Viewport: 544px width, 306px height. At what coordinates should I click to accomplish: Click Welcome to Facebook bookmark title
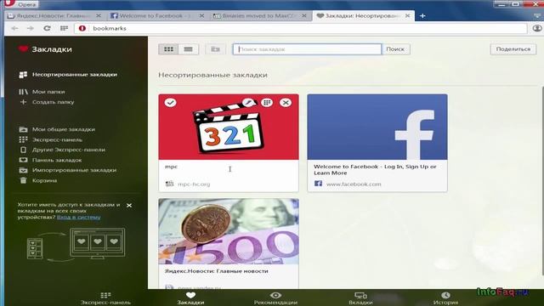point(375,170)
